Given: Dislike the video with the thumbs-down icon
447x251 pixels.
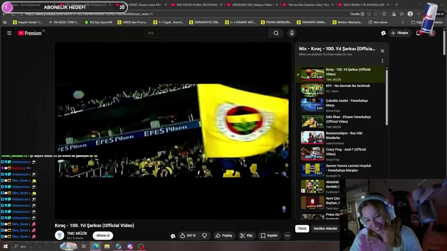Looking at the screenshot, I should tap(205, 236).
